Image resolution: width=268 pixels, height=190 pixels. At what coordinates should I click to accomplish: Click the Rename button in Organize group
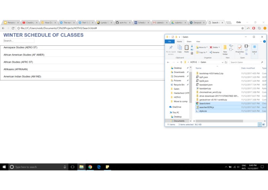214,52
